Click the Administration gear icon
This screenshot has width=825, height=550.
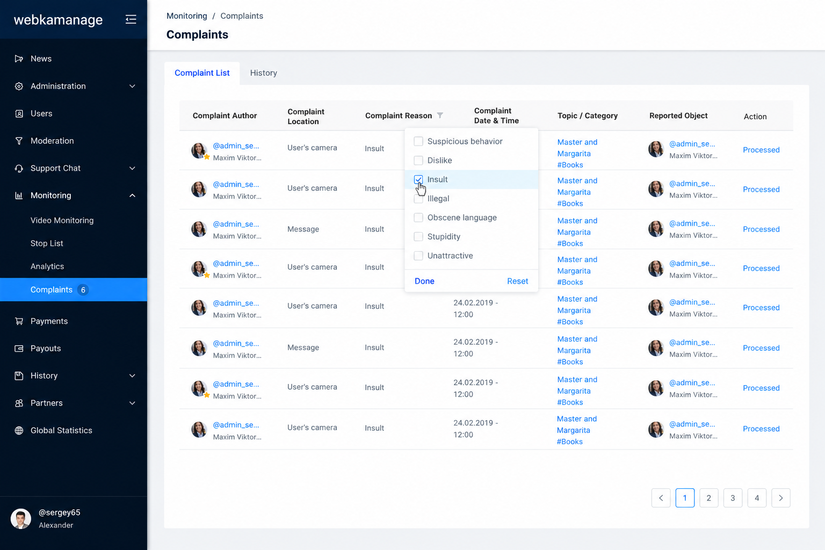tap(19, 86)
